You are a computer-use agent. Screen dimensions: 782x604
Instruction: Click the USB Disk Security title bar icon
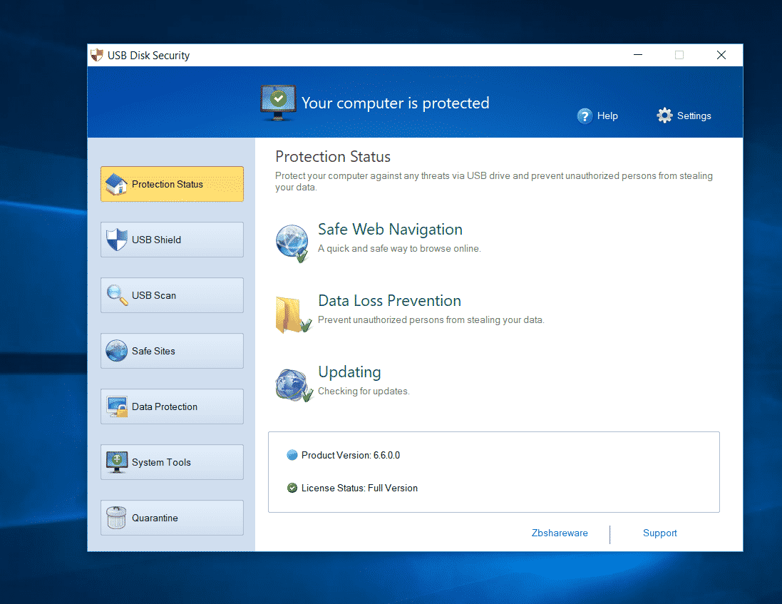[97, 55]
